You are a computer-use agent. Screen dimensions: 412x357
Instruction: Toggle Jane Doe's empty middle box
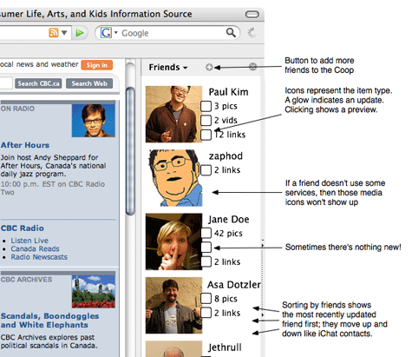[x=206, y=248]
